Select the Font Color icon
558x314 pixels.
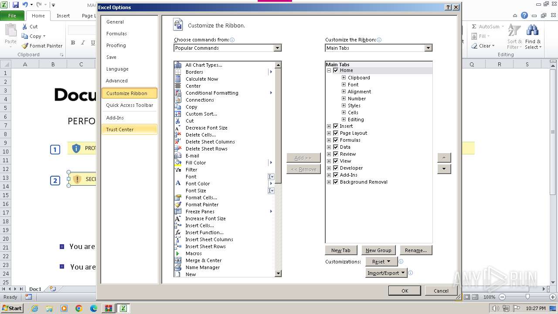(178, 184)
